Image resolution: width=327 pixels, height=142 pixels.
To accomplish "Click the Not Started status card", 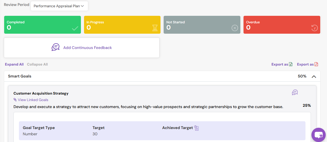I will 202,25.
